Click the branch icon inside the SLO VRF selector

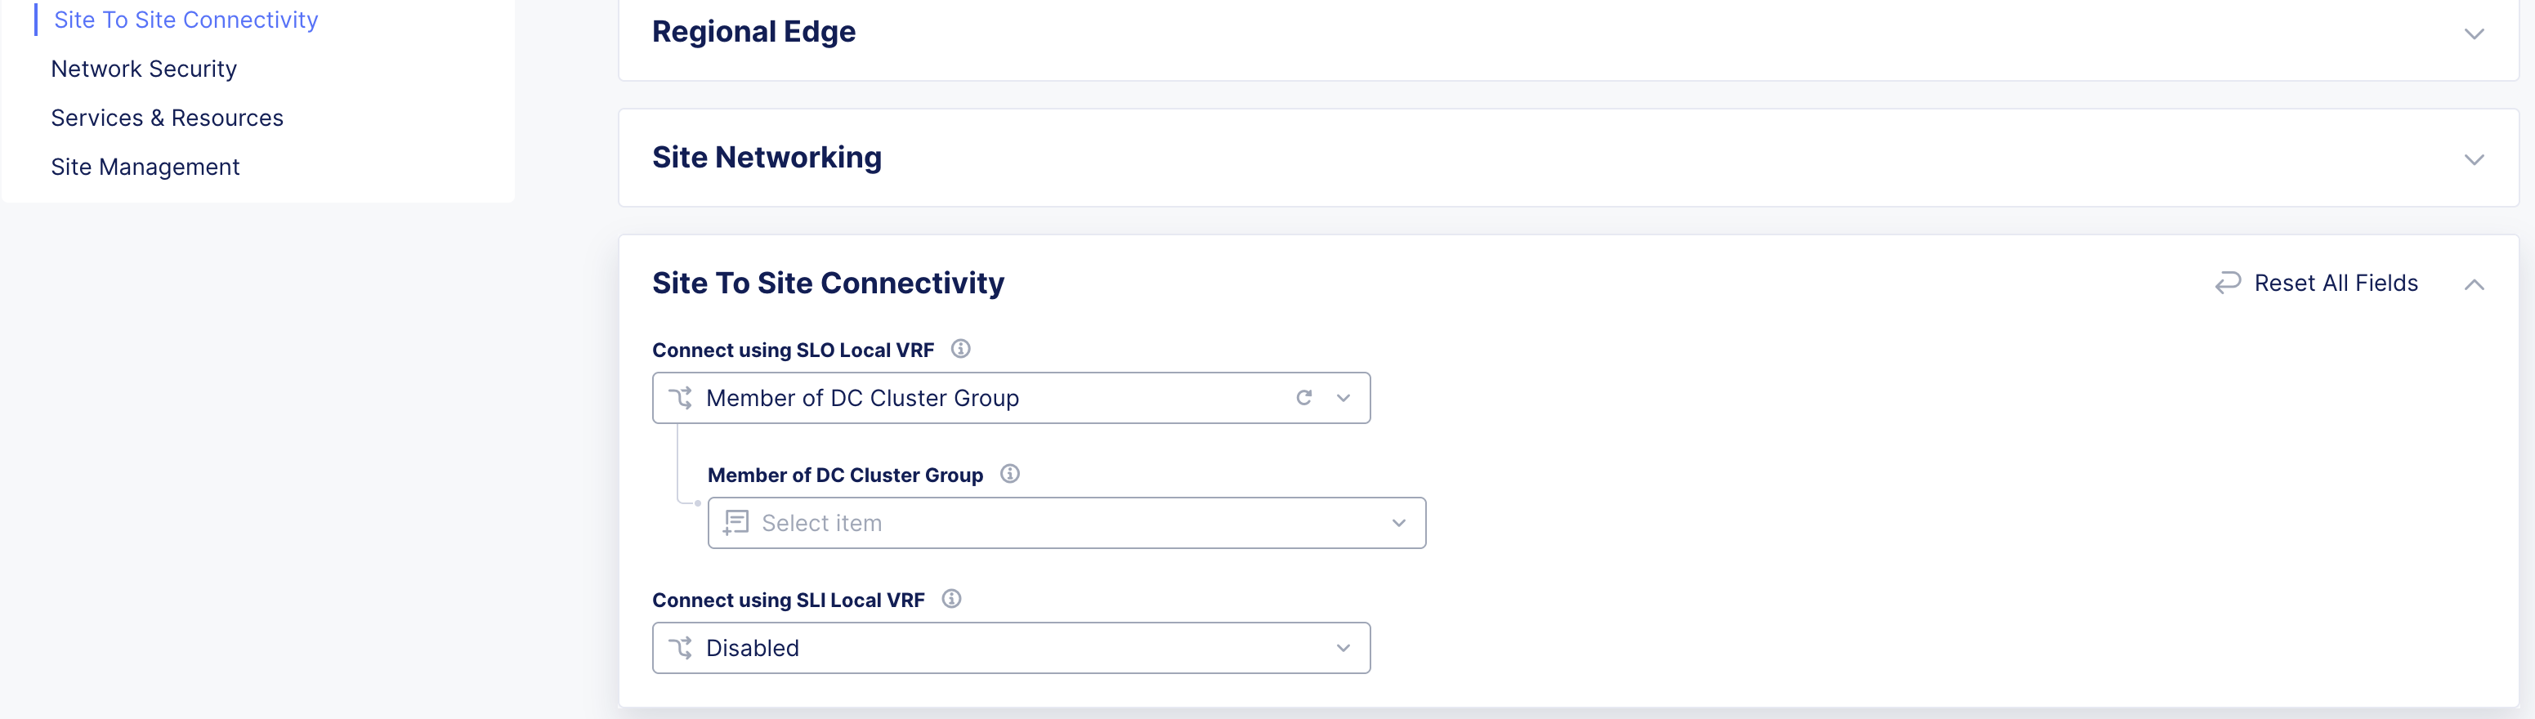[681, 397]
